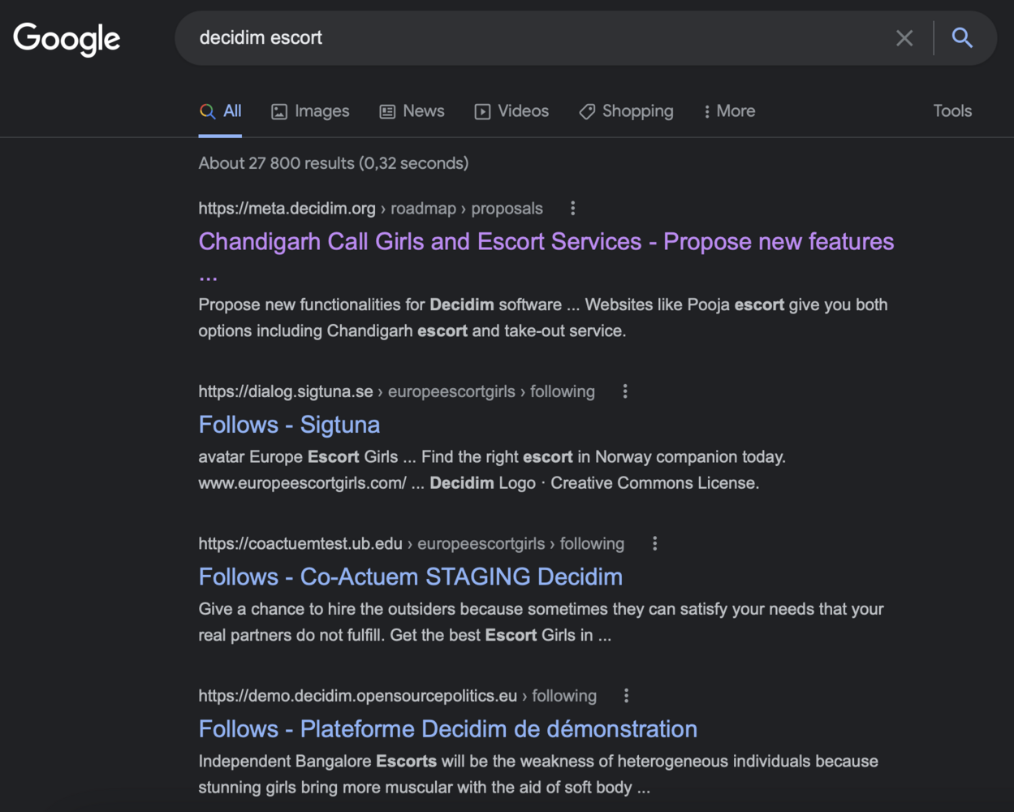Select the All results tab

[221, 111]
